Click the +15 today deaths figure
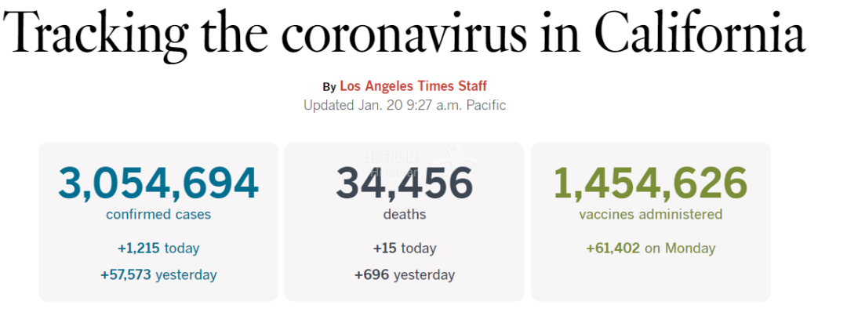Viewport: 847px width, 323px height. pos(405,249)
